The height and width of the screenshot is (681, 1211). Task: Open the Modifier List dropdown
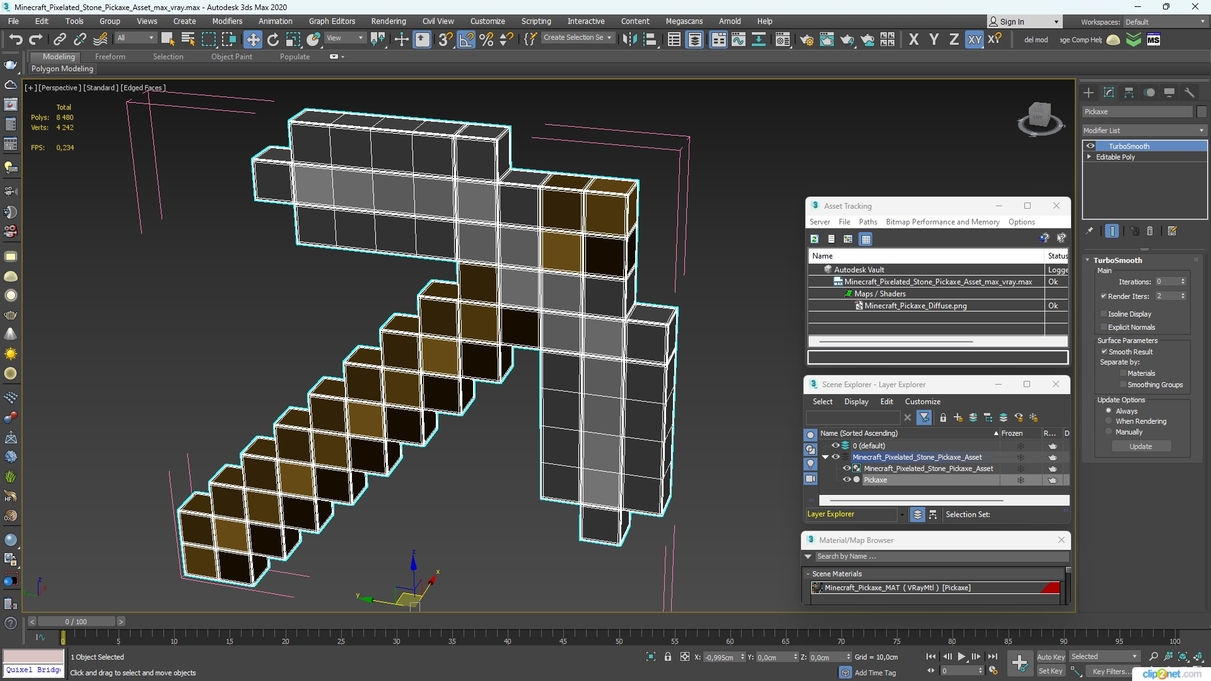[1144, 131]
